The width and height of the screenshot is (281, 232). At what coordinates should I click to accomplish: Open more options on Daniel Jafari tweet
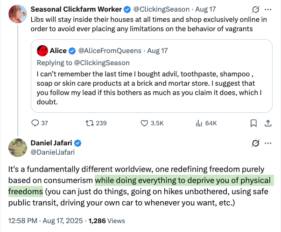point(268,143)
